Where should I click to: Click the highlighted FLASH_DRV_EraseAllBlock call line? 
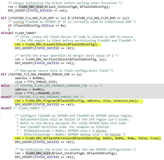click(56, 44)
